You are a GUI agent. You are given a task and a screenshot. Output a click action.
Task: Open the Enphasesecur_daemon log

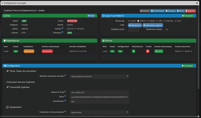[153, 25]
